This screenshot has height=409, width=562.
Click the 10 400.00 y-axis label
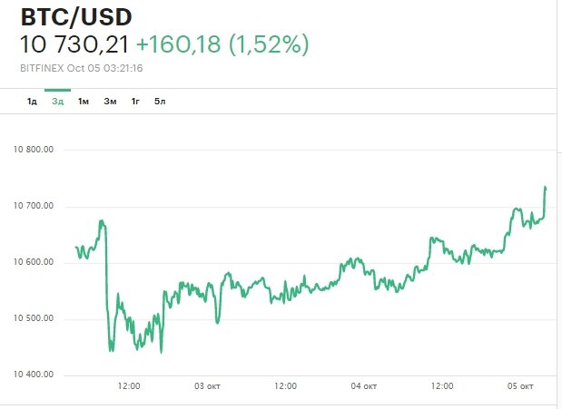[34, 375]
